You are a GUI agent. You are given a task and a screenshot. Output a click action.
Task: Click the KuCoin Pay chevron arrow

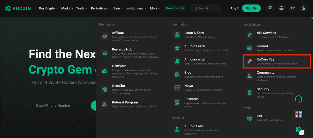click(306, 61)
